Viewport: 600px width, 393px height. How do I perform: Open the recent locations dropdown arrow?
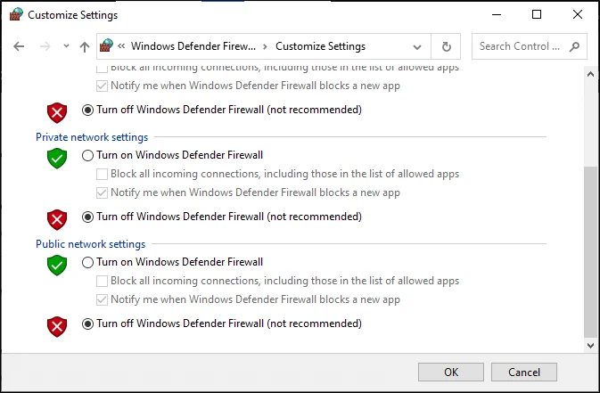(66, 46)
